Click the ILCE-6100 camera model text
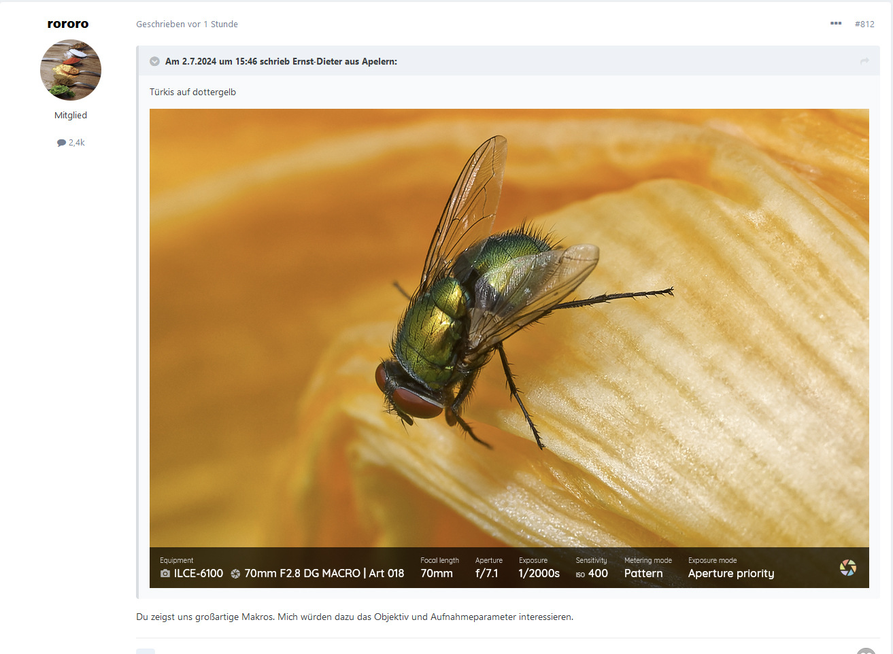 click(x=198, y=574)
